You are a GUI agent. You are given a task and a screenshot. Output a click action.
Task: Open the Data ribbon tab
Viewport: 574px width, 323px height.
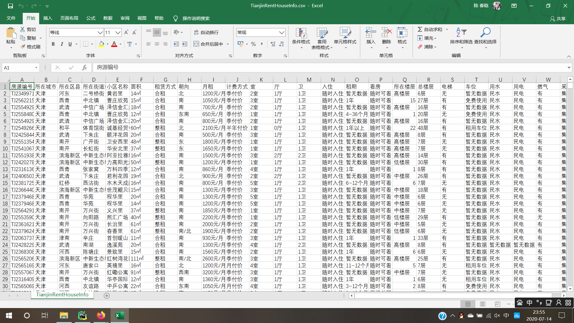pos(108,18)
